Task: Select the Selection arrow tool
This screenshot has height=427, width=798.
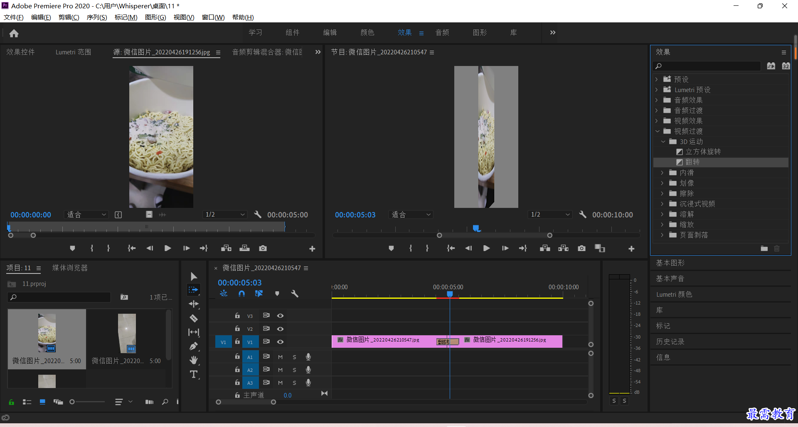Action: coord(194,276)
